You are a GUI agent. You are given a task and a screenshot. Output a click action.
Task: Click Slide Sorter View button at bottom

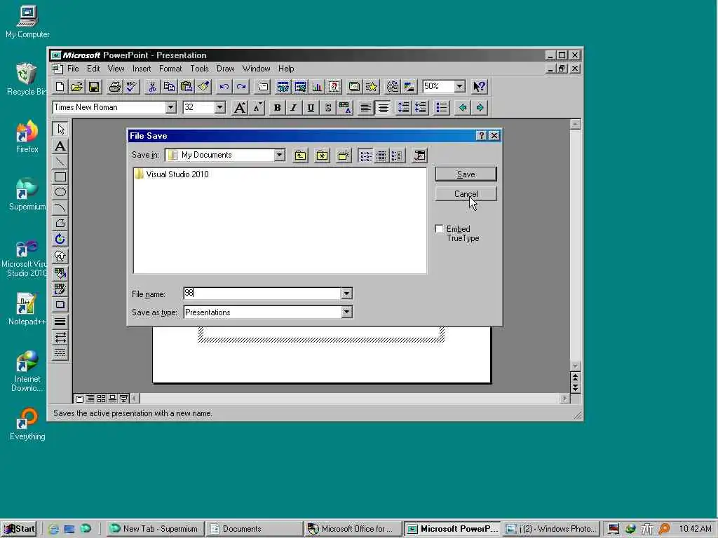click(x=101, y=399)
